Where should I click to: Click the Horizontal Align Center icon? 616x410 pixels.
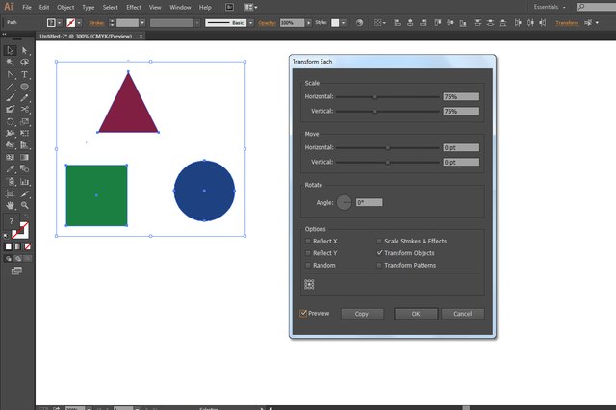point(410,23)
